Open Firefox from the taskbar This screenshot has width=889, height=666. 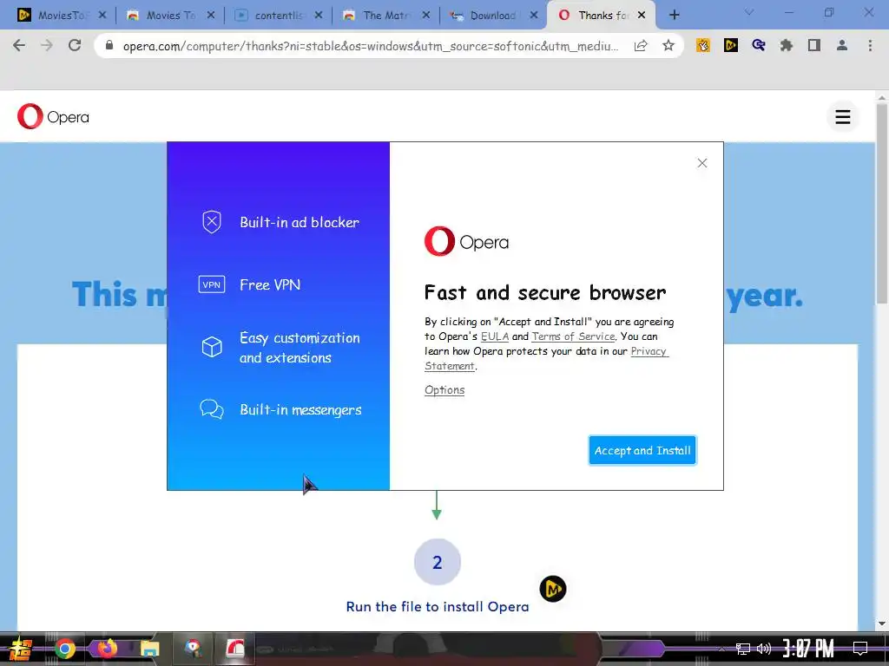pyautogui.click(x=107, y=648)
